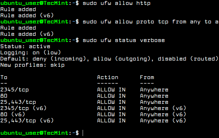219x138 pixels.
Task: Click the 'disabled (routed)' text
Action: coord(188,59)
